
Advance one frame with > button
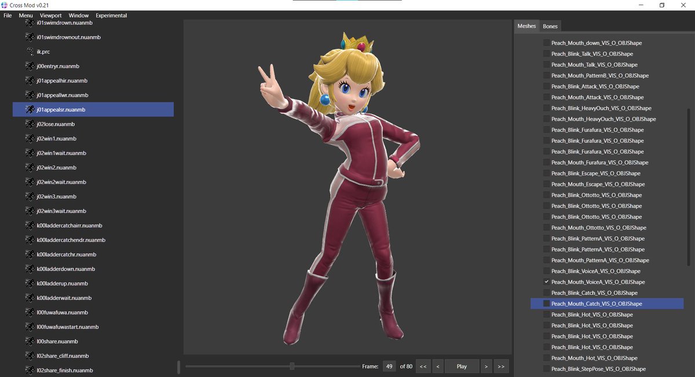point(485,366)
